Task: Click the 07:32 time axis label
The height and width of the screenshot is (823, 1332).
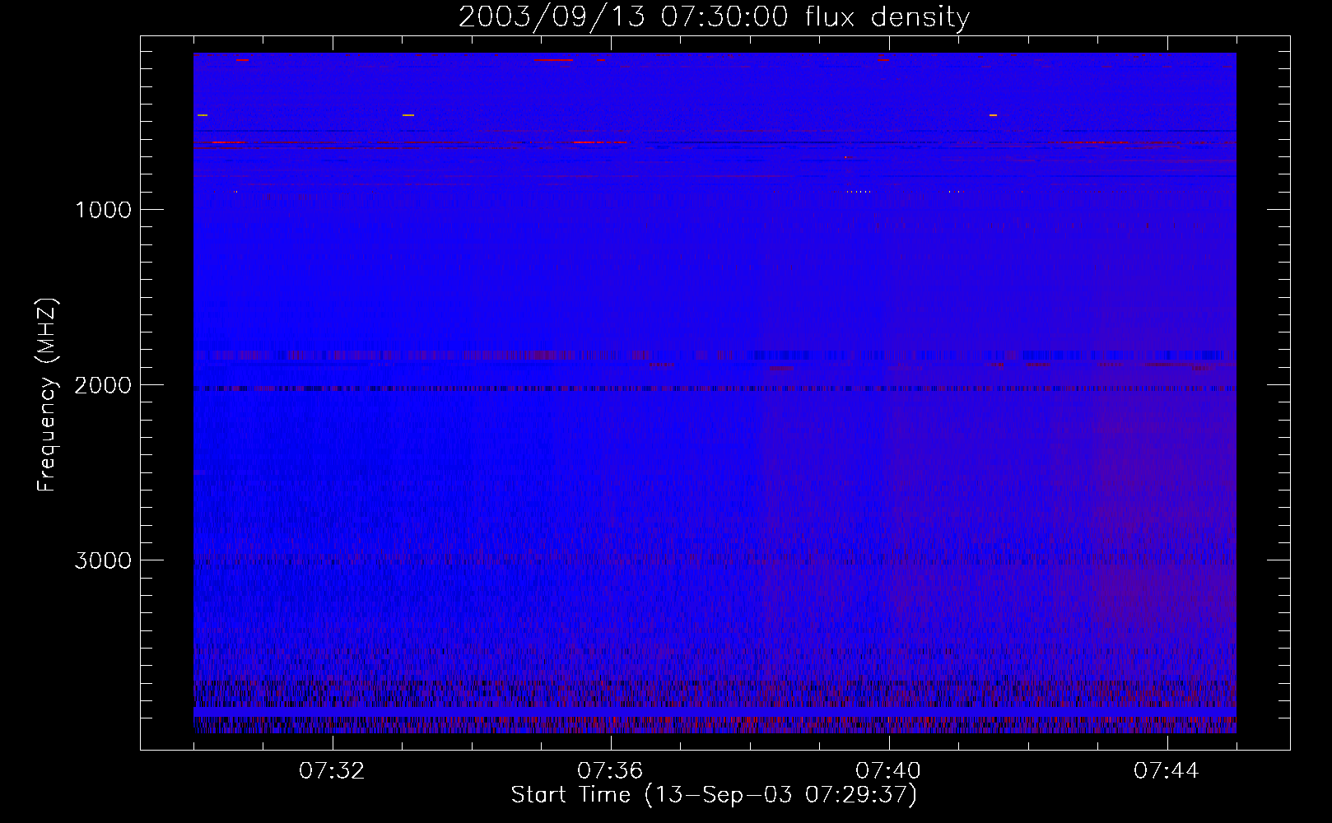Action: (x=332, y=771)
